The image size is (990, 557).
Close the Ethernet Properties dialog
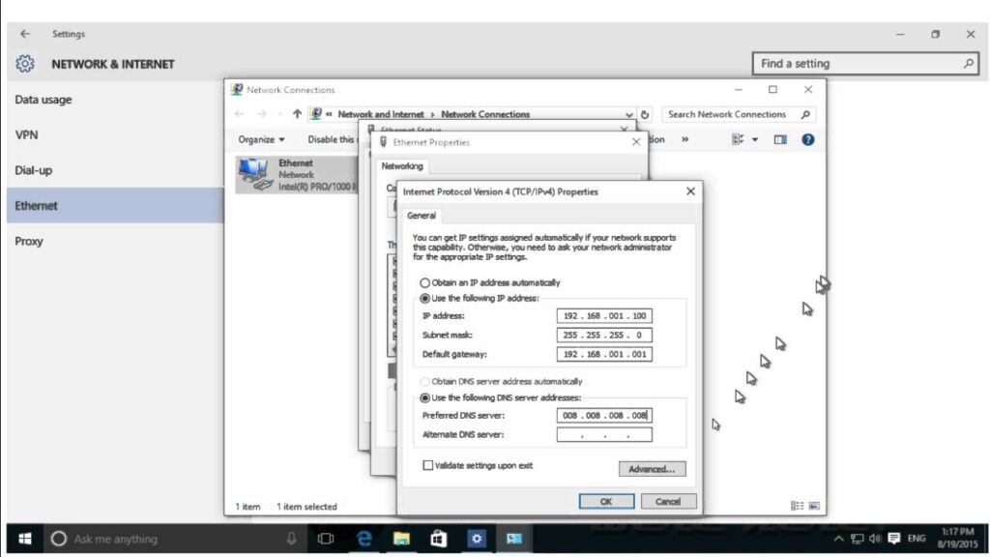[x=636, y=142]
